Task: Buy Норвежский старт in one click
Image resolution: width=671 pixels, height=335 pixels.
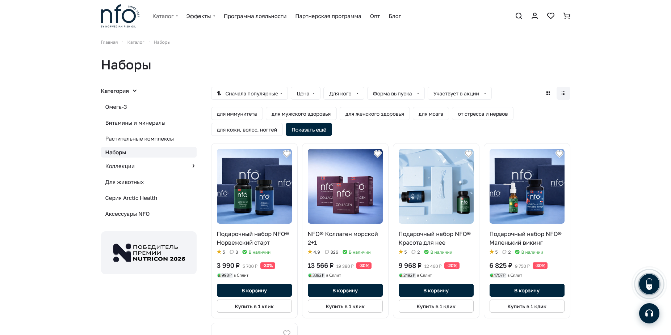Action: coord(254,306)
